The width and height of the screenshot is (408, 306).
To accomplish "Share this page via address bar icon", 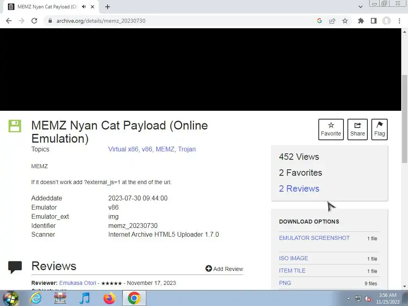I will click(x=332, y=21).
